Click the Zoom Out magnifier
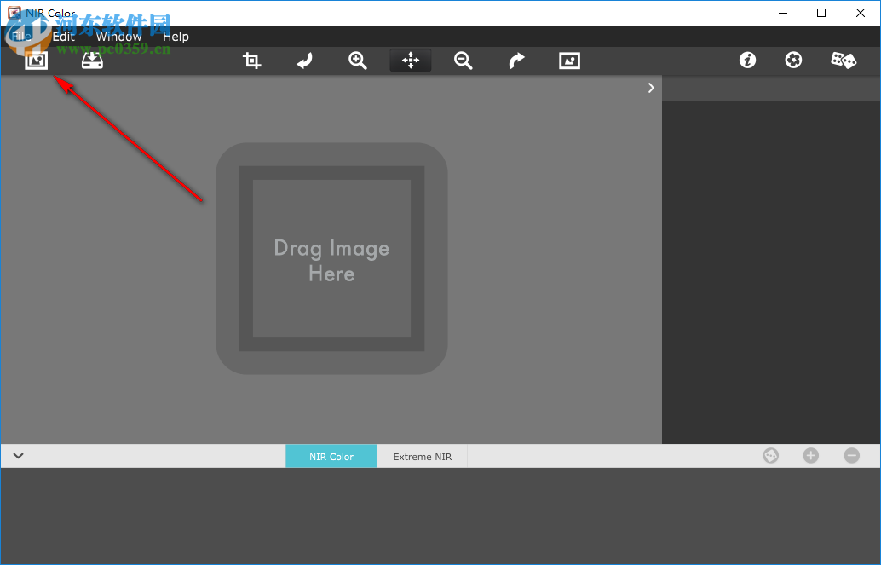The width and height of the screenshot is (881, 565). click(464, 61)
